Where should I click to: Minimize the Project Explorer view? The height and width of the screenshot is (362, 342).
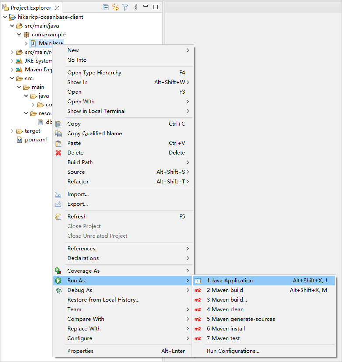click(x=146, y=7)
